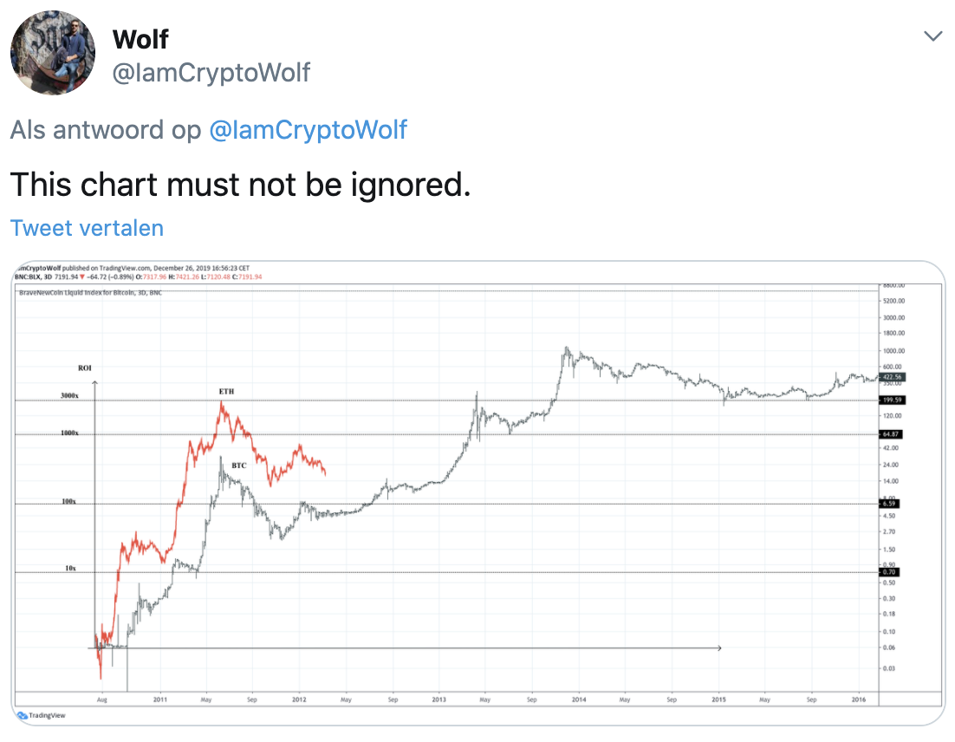The height and width of the screenshot is (742, 955).
Task: Click the 199.59 price level label
Action: click(x=891, y=400)
